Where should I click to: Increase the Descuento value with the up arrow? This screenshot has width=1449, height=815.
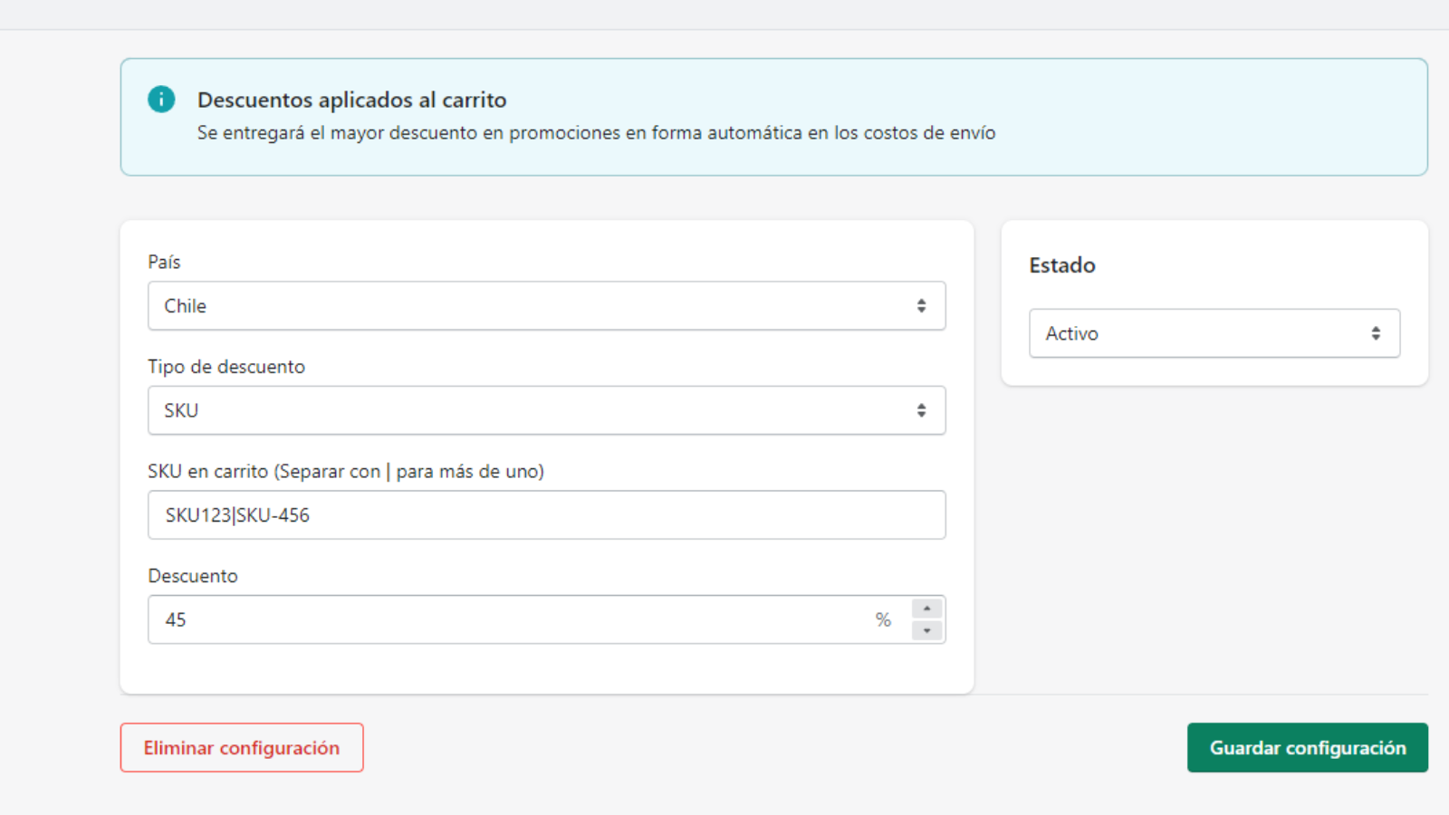click(926, 609)
